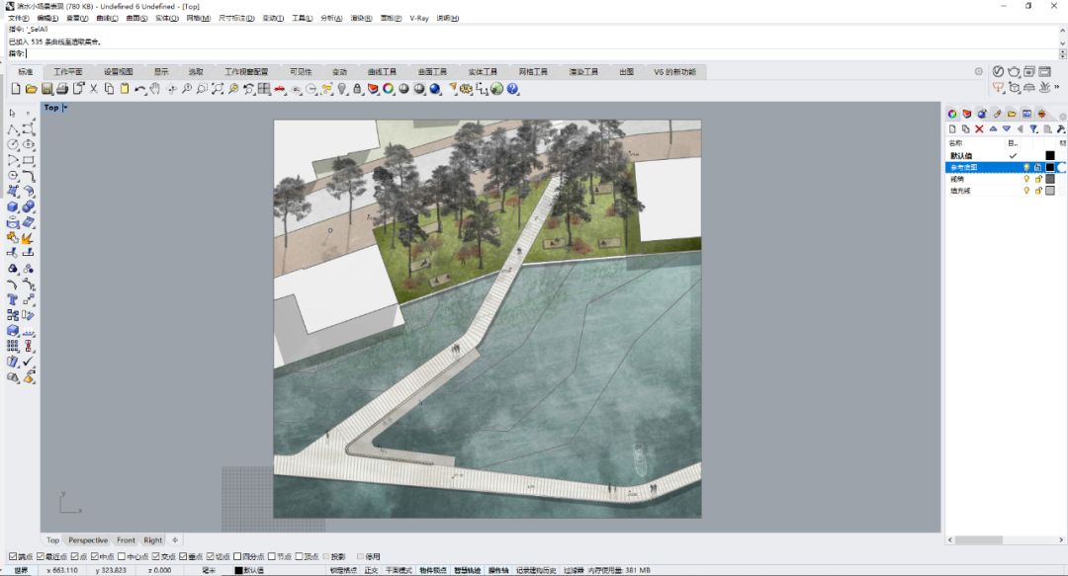Toggle the 中点 osnap checkbox
Screen dimensions: 1068x576
coord(95,557)
